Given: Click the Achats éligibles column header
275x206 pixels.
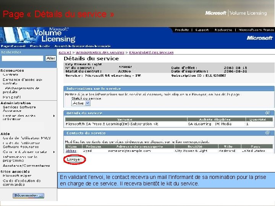Looking at the screenshot, I should [217, 119].
